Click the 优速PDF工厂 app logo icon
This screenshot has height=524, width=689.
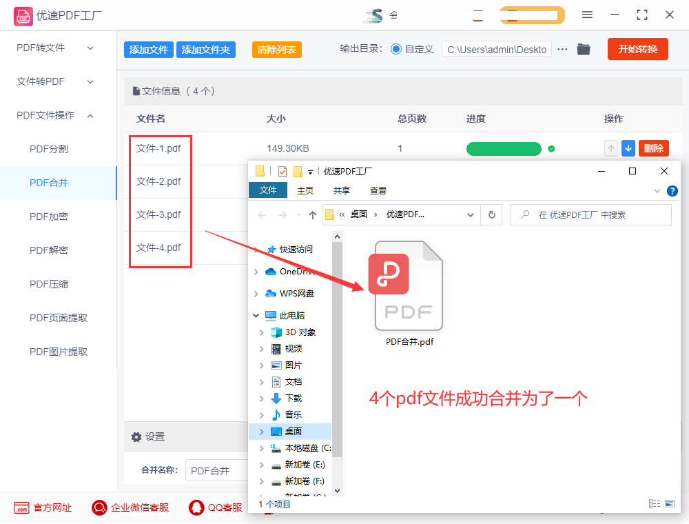[x=23, y=17]
